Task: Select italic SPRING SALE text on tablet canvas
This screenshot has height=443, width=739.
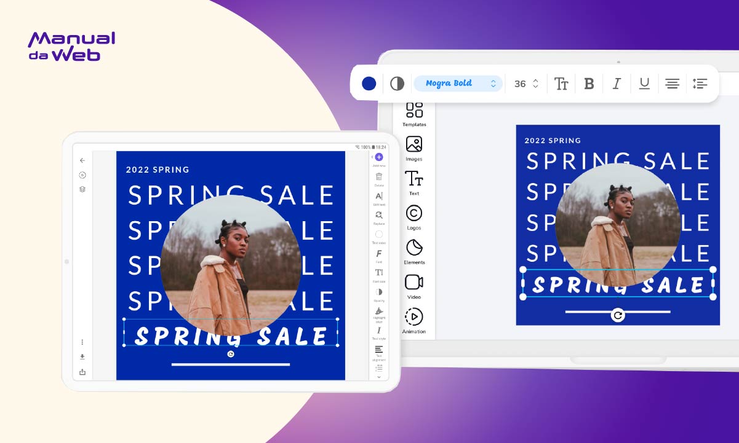Action: [231, 336]
